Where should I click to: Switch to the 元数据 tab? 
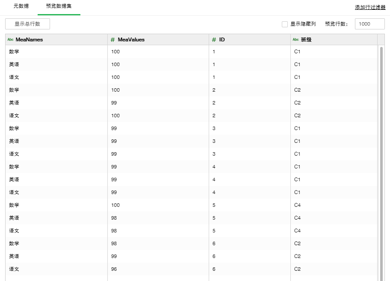tap(21, 6)
